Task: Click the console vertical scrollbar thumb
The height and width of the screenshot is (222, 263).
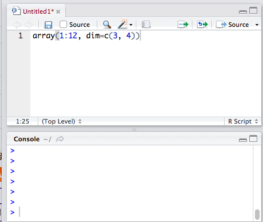Action: (x=257, y=215)
